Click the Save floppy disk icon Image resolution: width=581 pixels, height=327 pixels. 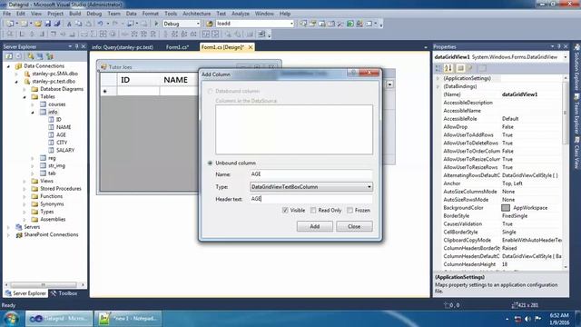pyautogui.click(x=48, y=24)
